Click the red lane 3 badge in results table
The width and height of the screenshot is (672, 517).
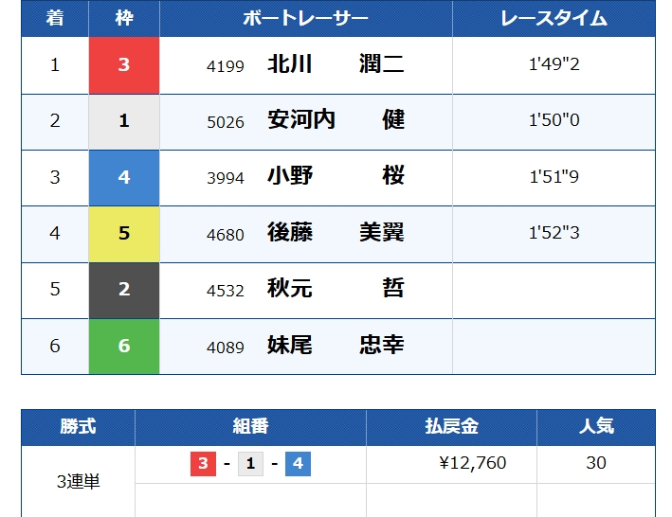(124, 65)
